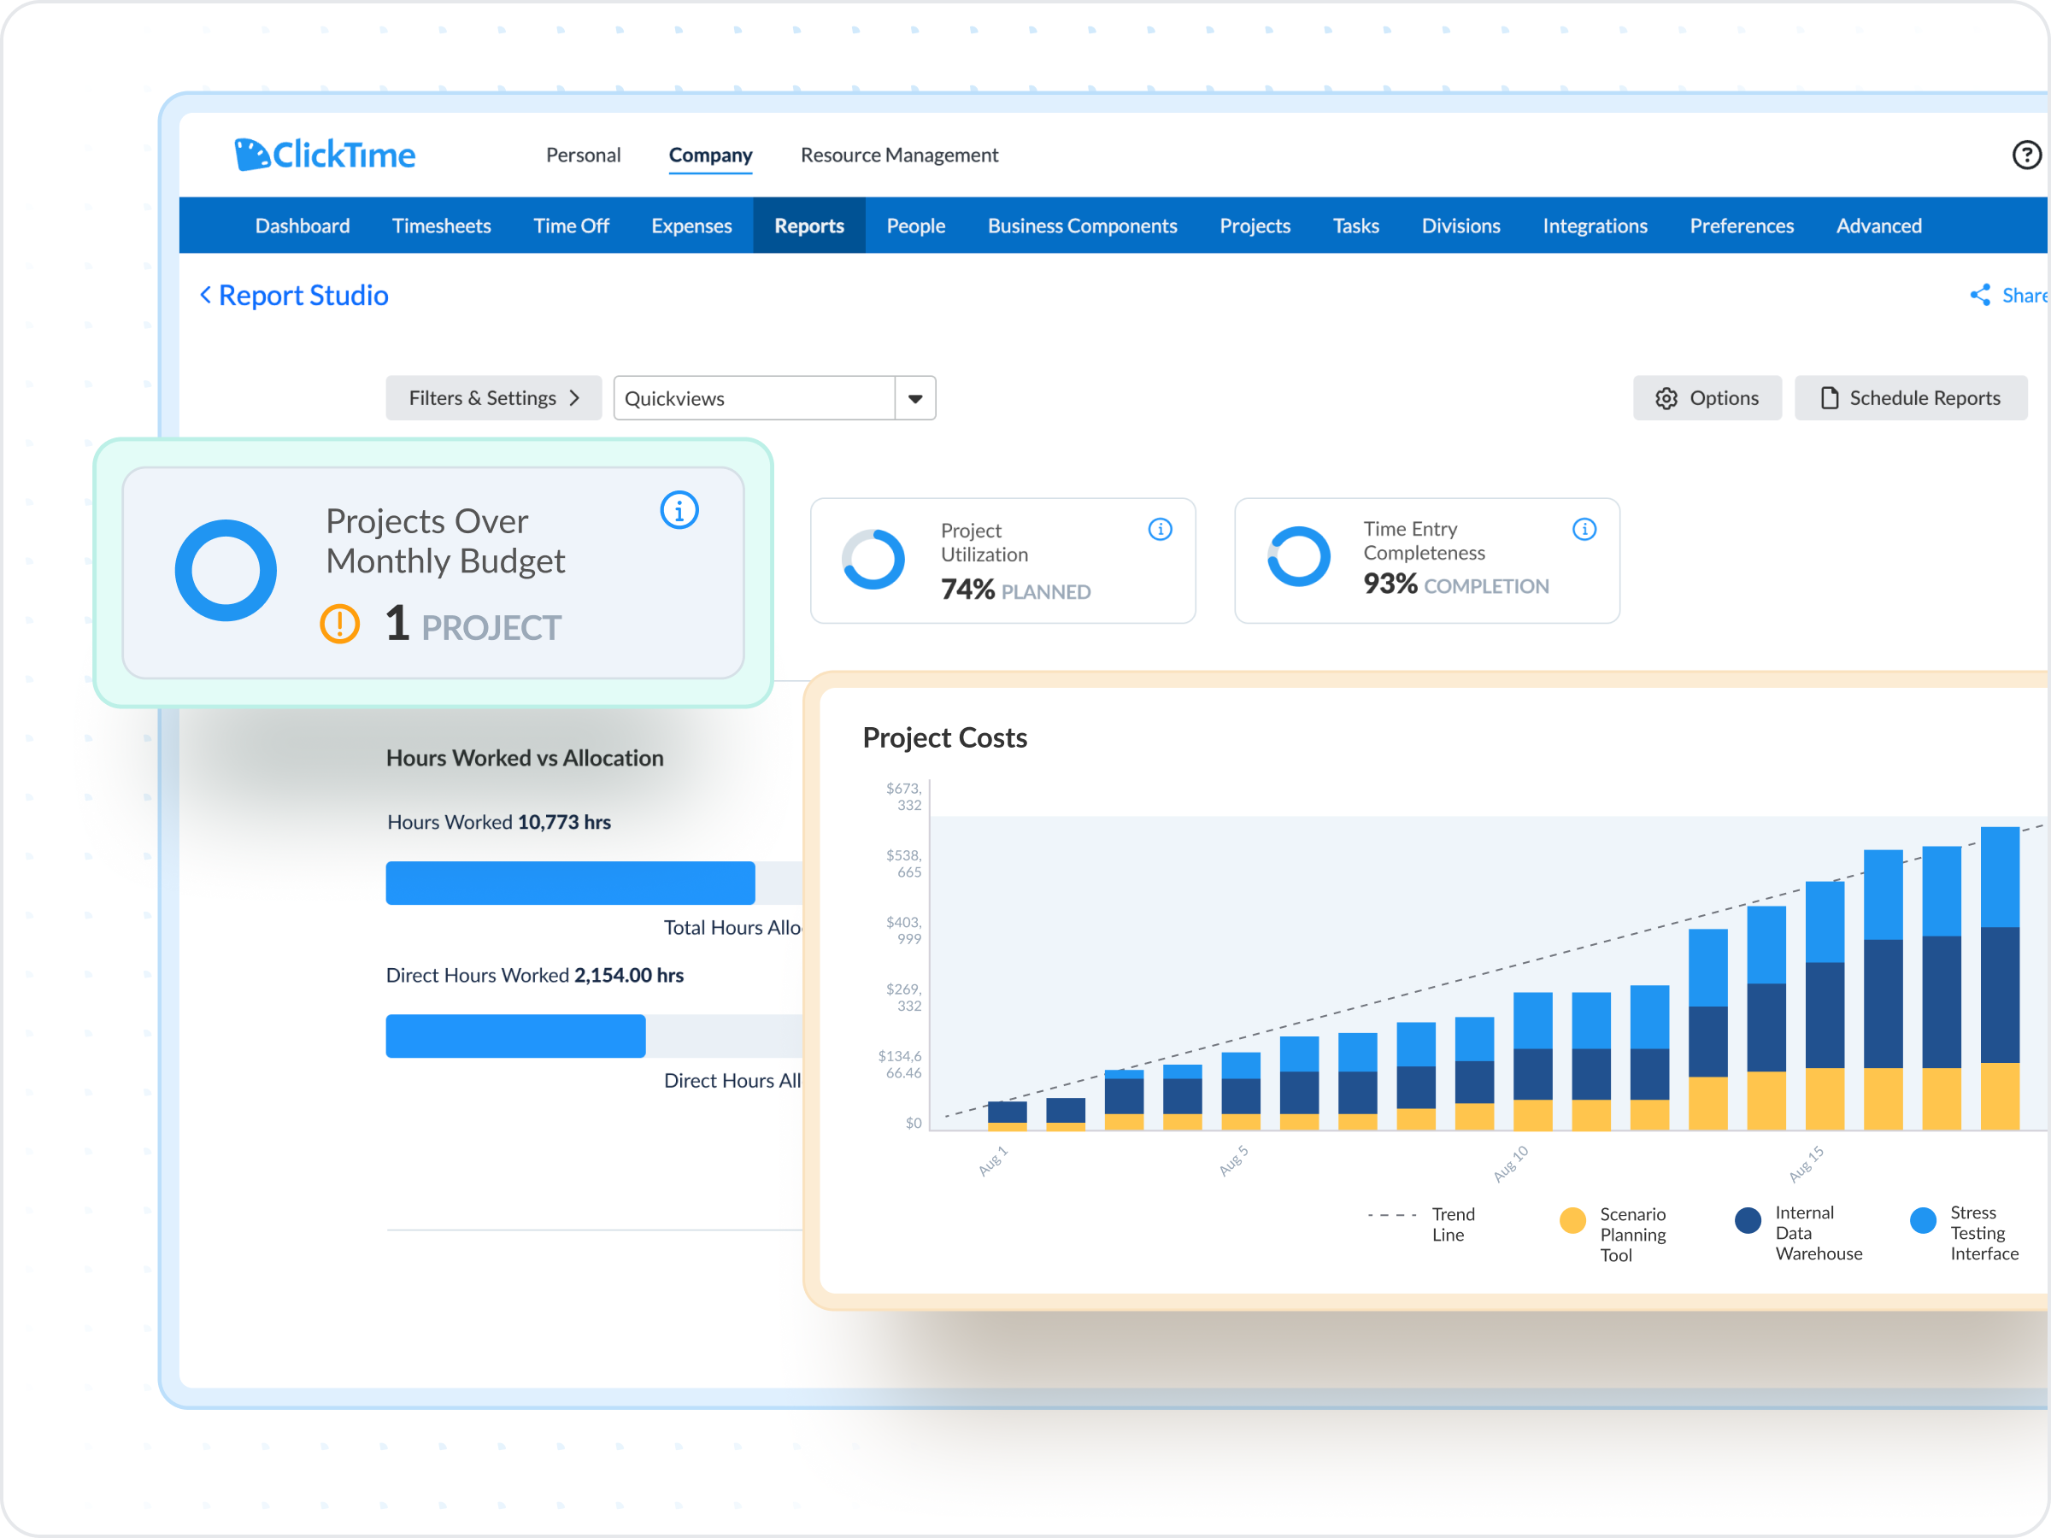2051x1538 pixels.
Task: Click Time Entry Completeness info icon
Action: pyautogui.click(x=1584, y=530)
